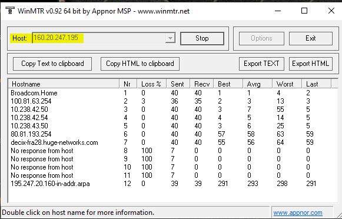
Task: Click Best value 57 for hop 6
Action: click(x=221, y=134)
